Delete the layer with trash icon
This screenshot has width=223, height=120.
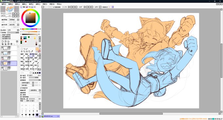tap(11, 44)
